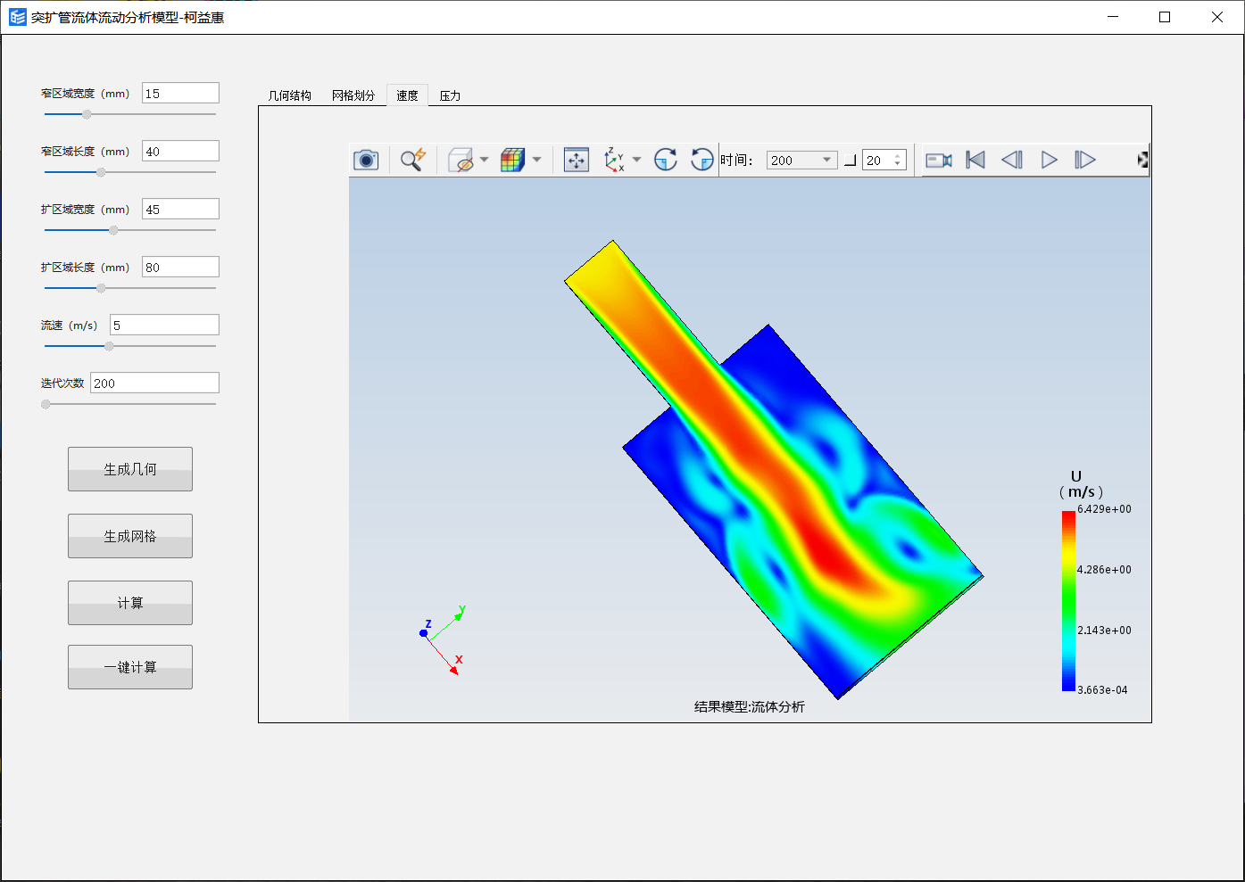Click the app icon in title bar
Viewport: 1245px width, 882px height.
[x=18, y=17]
